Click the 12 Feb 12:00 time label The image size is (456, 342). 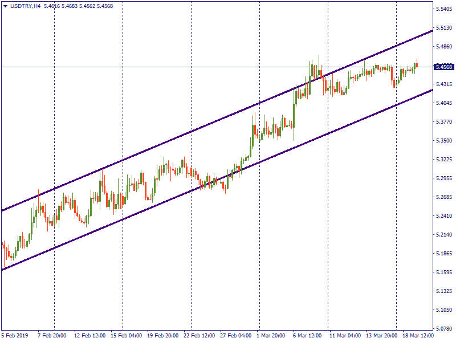coord(89,336)
